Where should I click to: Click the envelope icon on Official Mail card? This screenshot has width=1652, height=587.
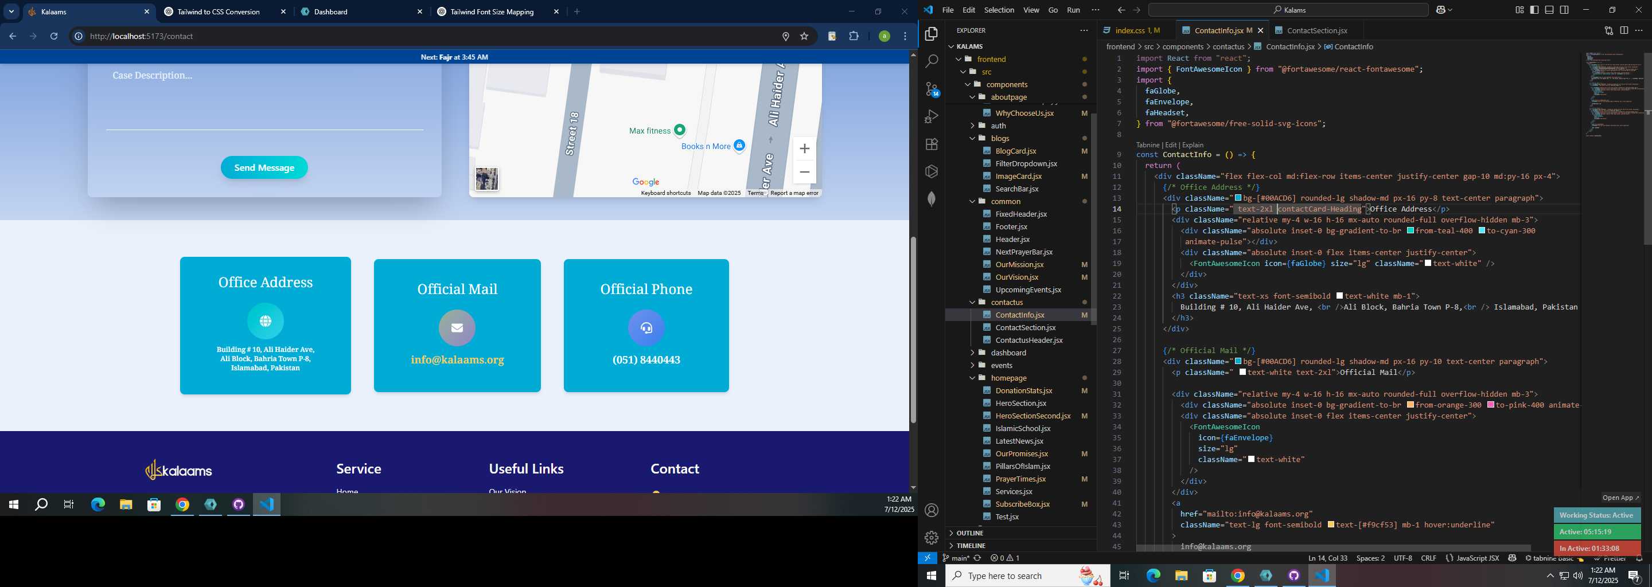tap(457, 328)
